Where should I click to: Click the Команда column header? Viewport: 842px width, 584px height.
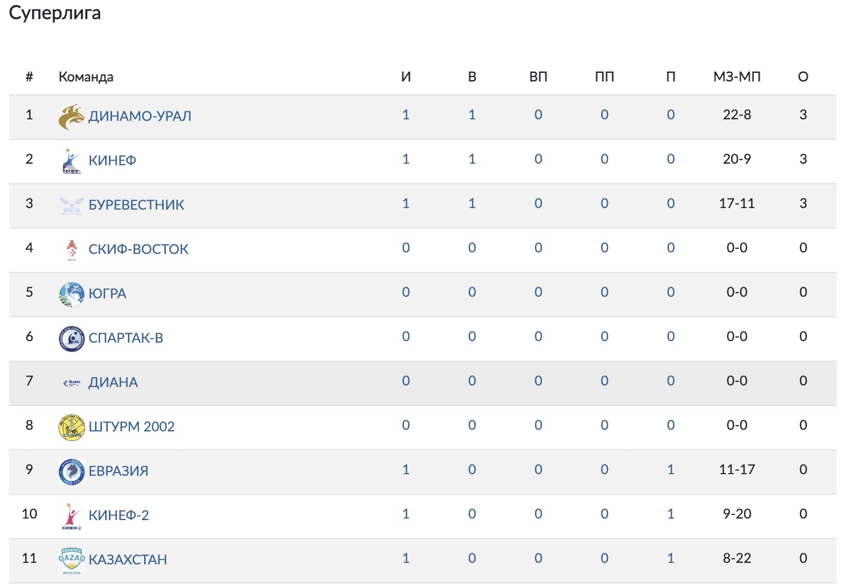86,77
